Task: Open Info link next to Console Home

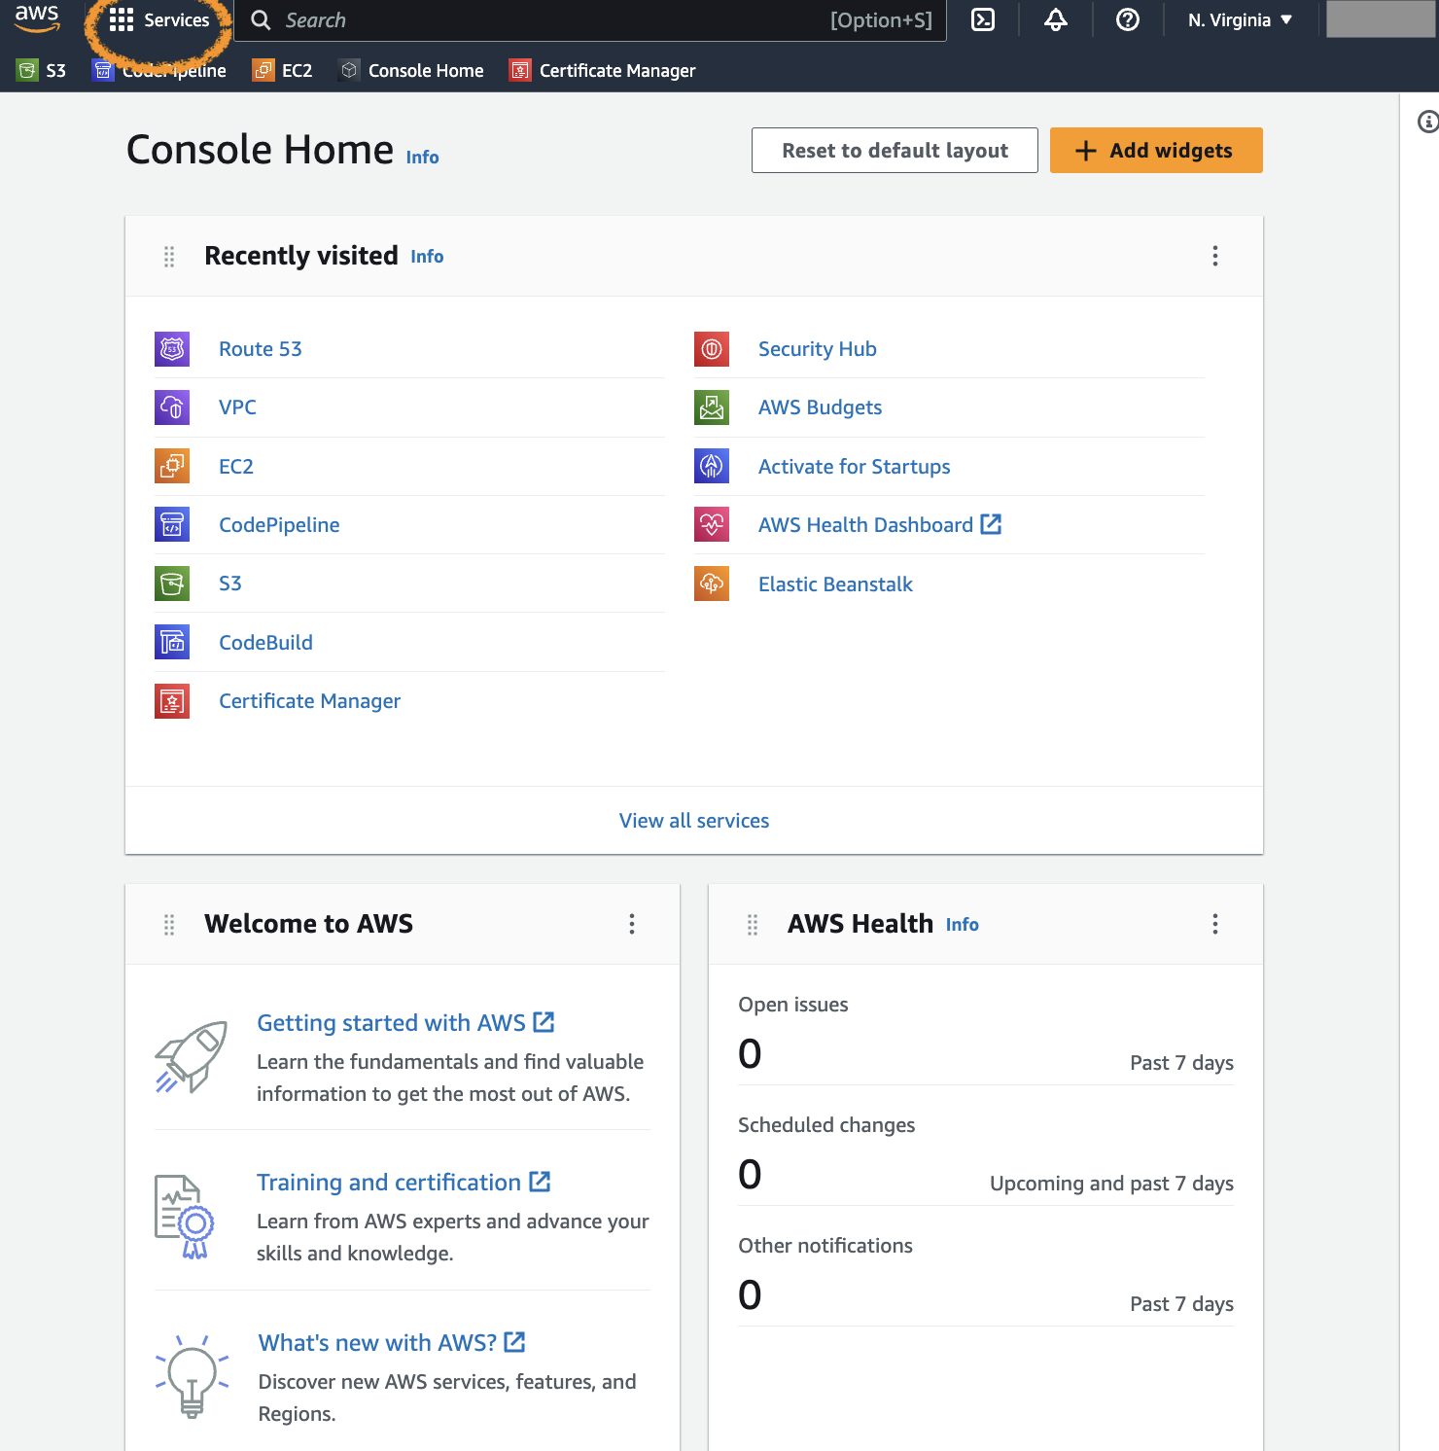Action: point(422,158)
